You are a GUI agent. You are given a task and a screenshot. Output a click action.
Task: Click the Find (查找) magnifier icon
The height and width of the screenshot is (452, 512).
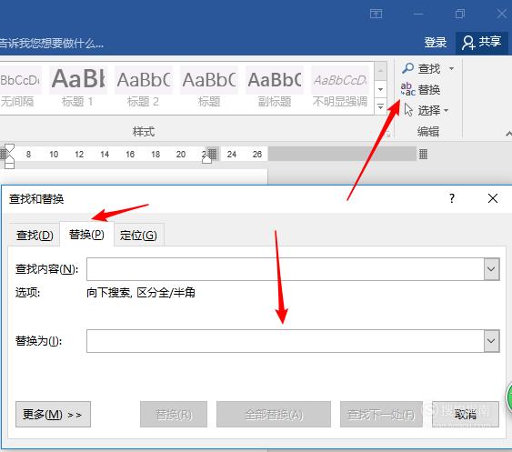(x=407, y=68)
